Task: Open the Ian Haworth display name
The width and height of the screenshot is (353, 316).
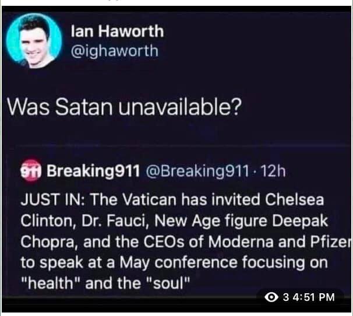Action: 117,31
